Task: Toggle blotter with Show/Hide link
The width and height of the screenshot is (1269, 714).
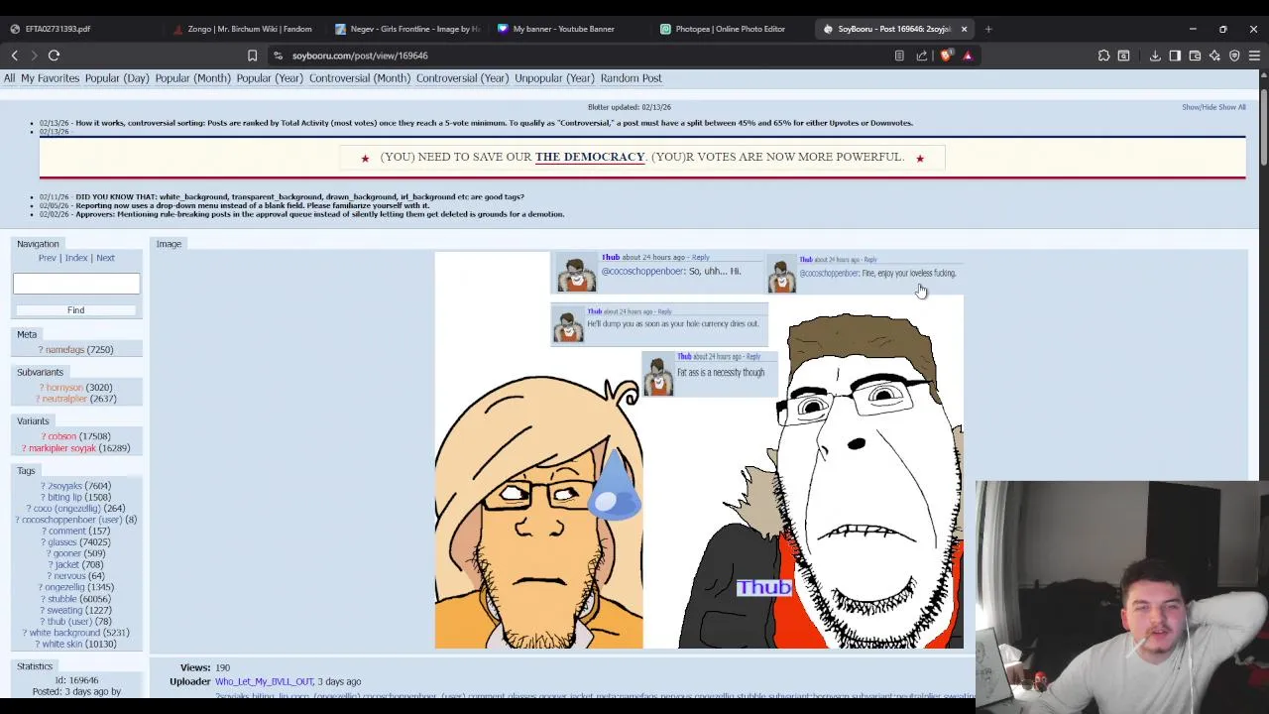Action: (1199, 107)
